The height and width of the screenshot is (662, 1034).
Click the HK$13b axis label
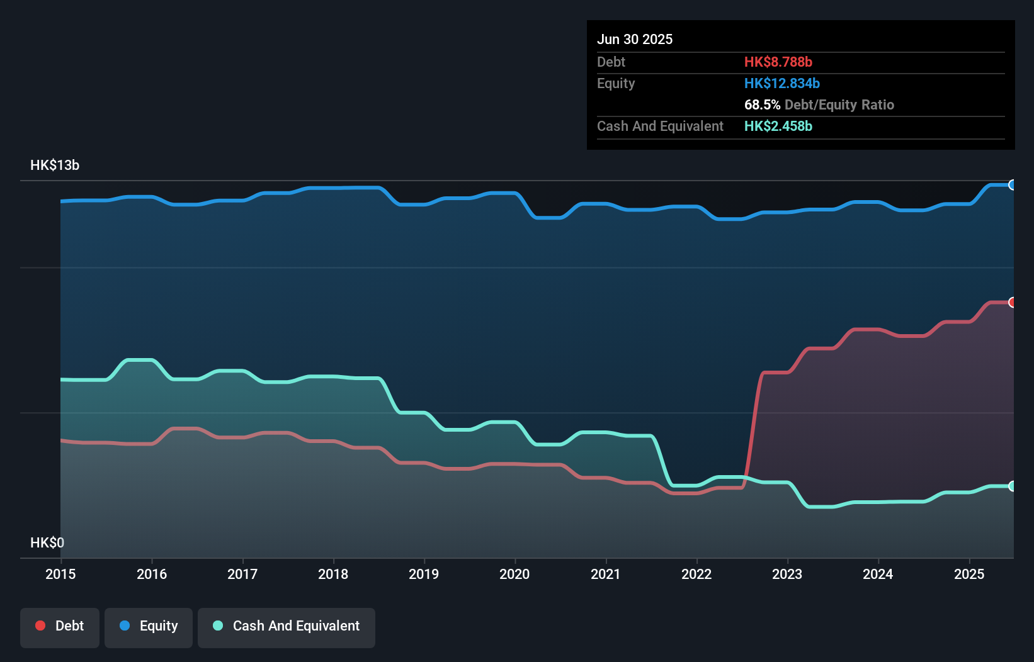point(54,165)
